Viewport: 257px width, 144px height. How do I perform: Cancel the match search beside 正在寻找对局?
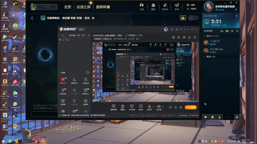coord(236,16)
